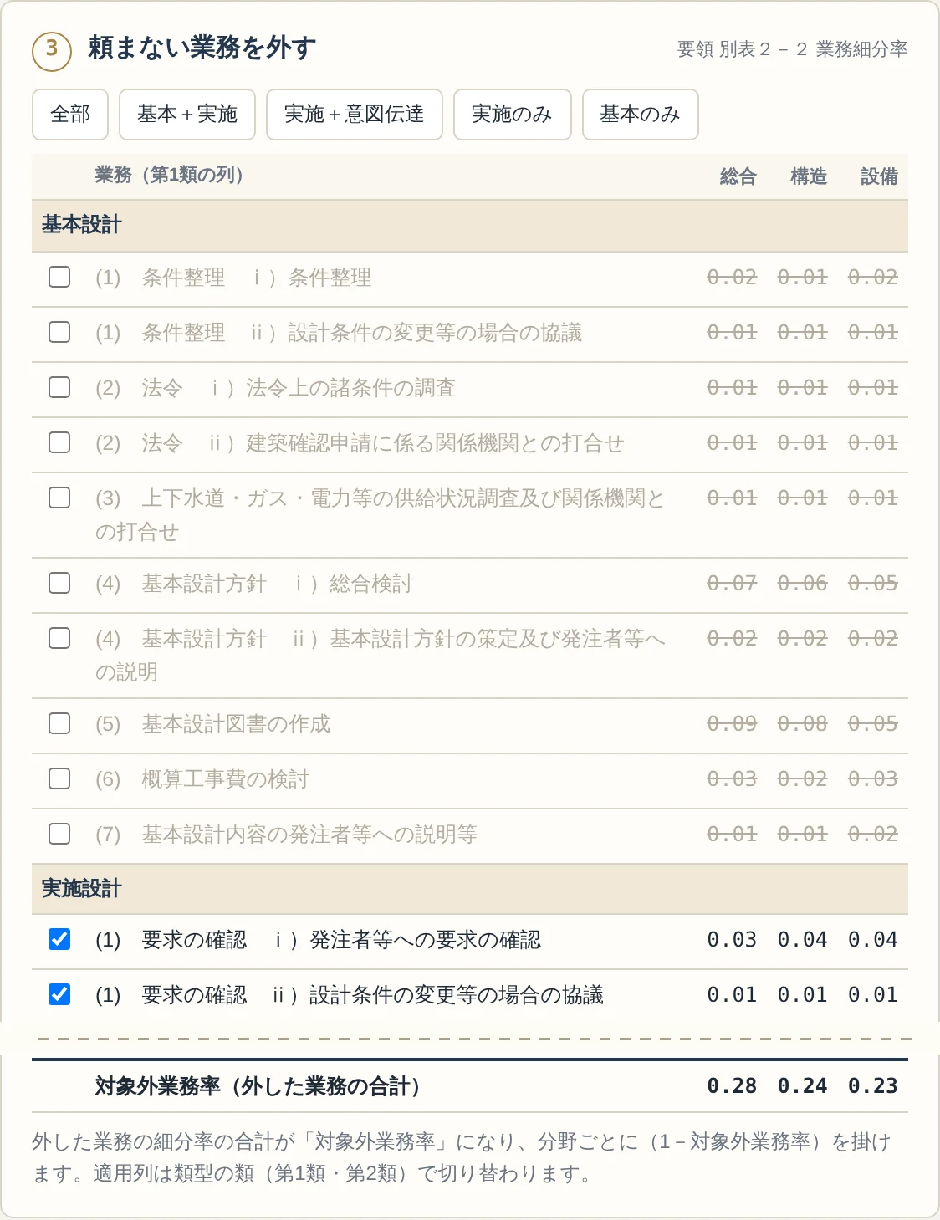Tick the 上下水道・ガス・電力 row checkbox
This screenshot has width=940, height=1220.
point(59,498)
